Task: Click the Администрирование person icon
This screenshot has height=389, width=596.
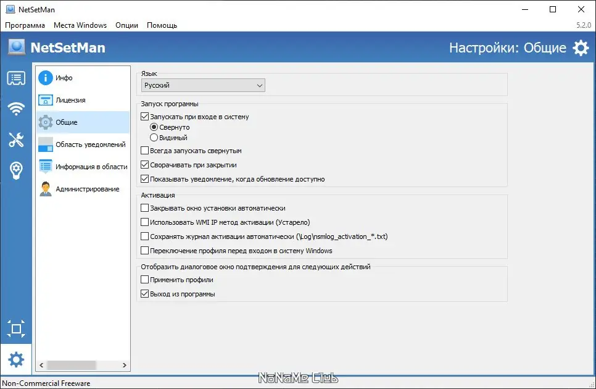Action: point(46,189)
